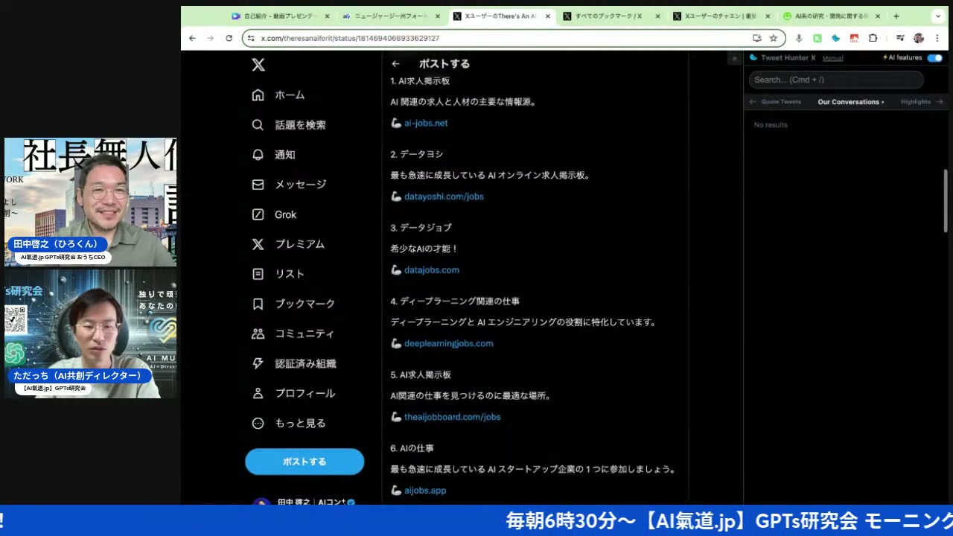Open the 通知 notifications bell
The width and height of the screenshot is (953, 536).
273,155
